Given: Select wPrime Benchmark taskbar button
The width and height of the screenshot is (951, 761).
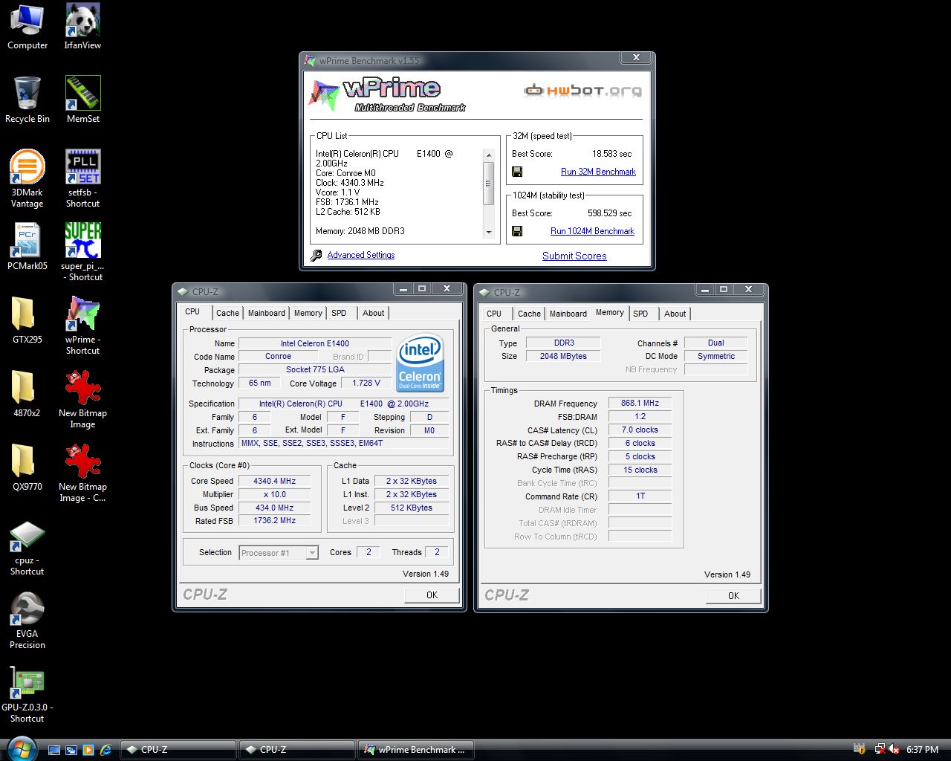Looking at the screenshot, I should (416, 750).
